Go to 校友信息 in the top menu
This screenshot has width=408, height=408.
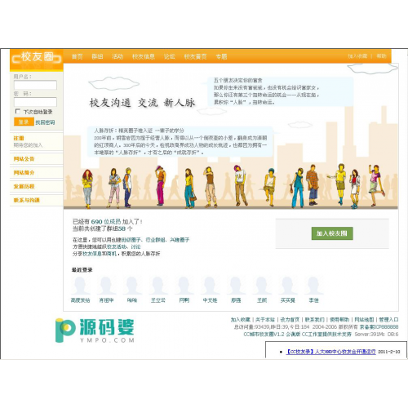(x=144, y=56)
